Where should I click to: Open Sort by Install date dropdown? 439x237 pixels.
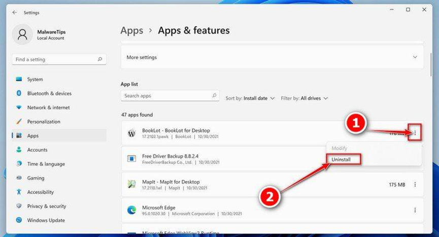click(250, 98)
